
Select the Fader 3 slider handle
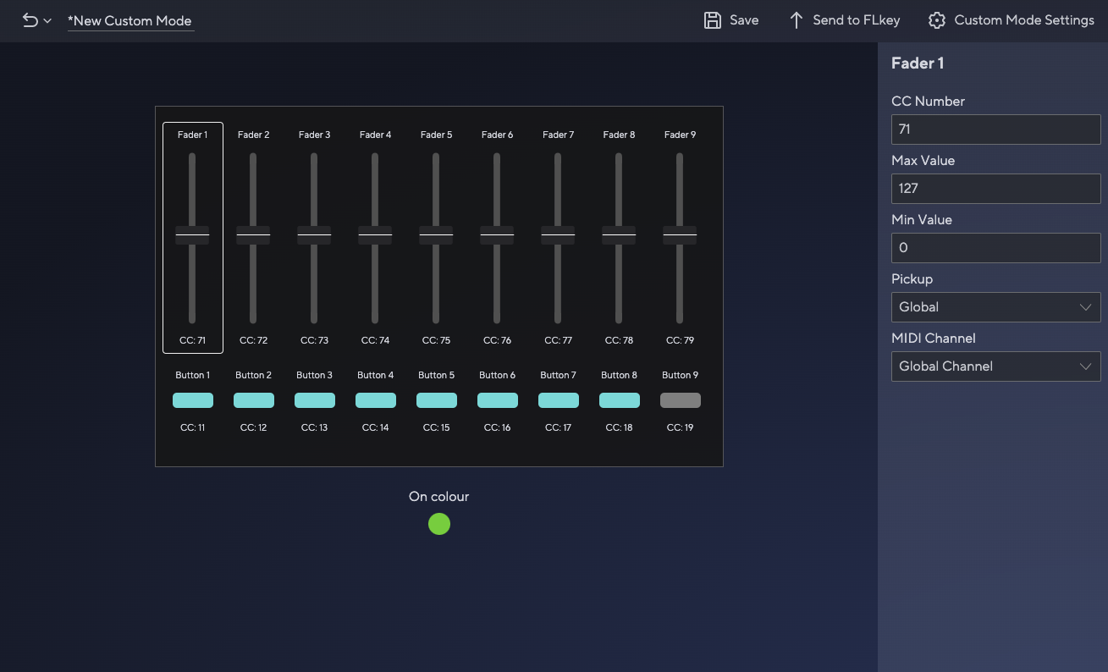(x=314, y=235)
